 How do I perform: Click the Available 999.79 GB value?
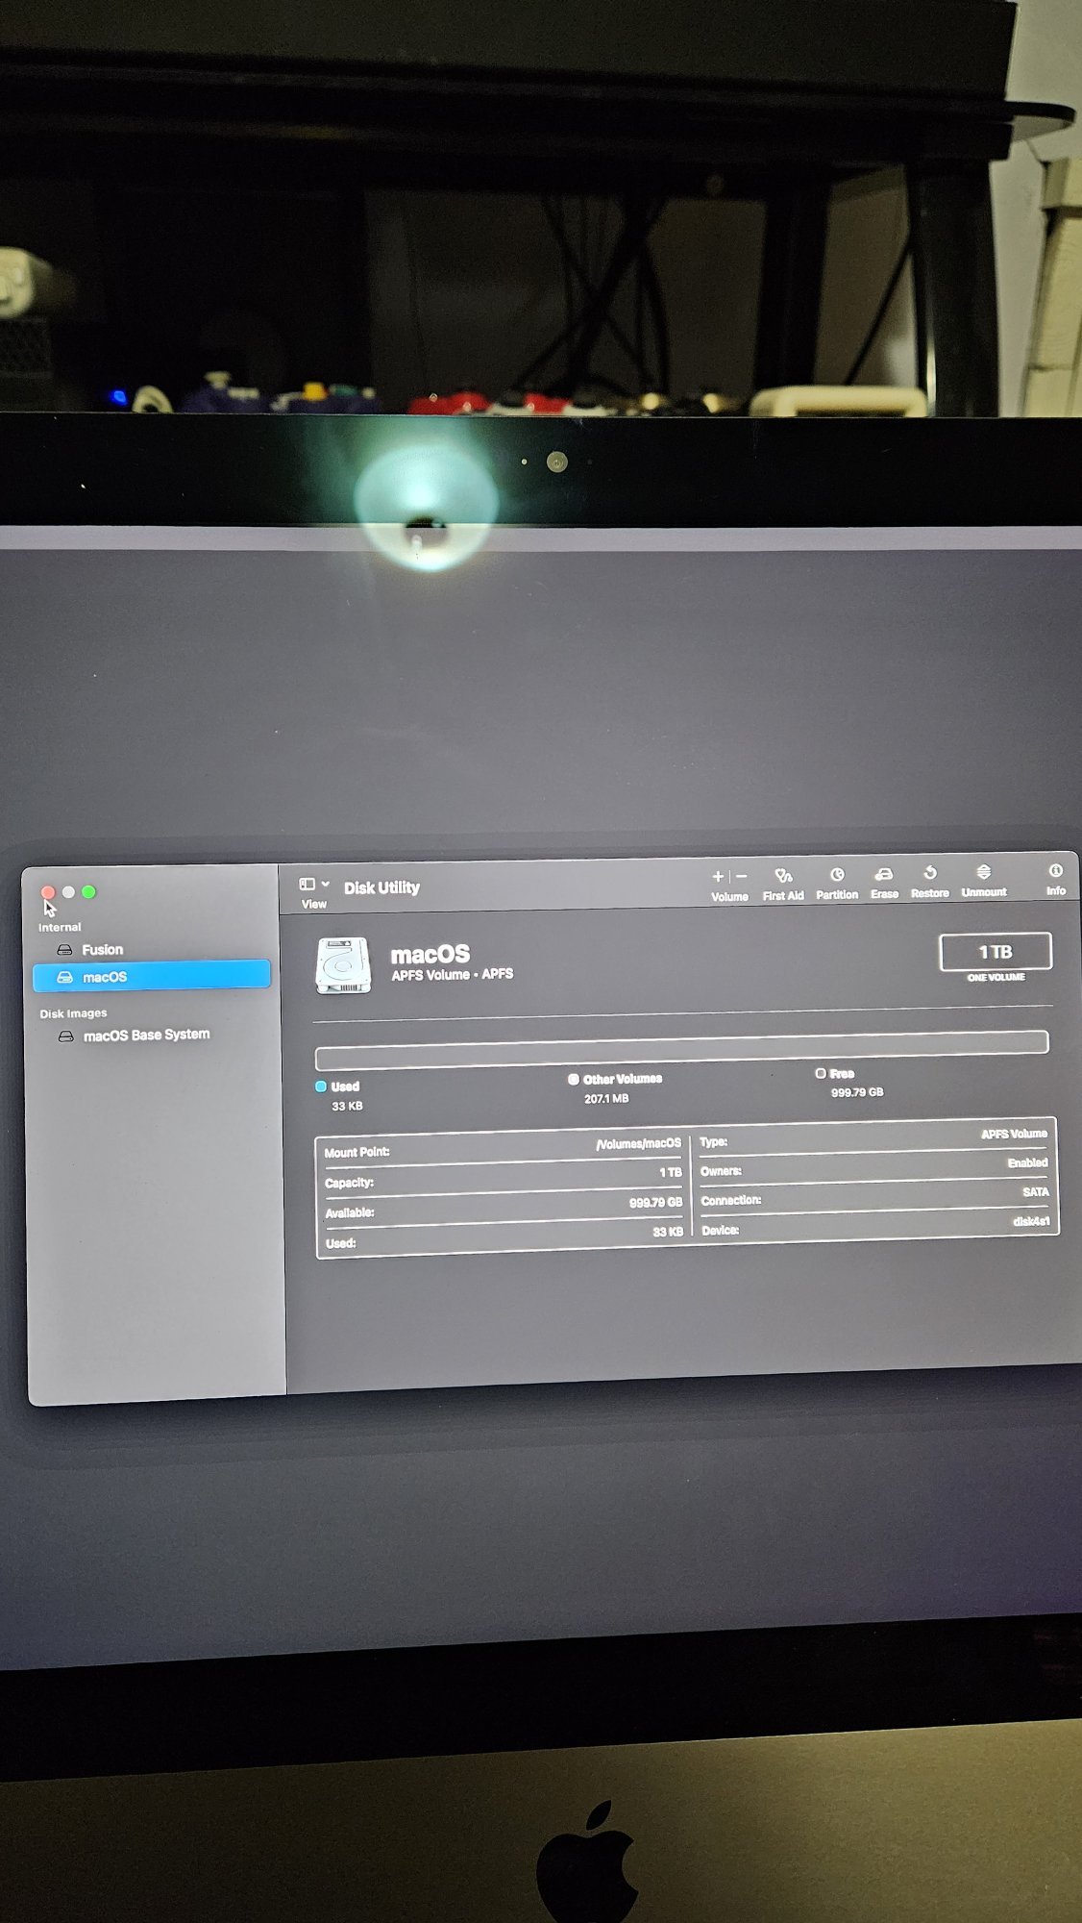click(655, 1203)
